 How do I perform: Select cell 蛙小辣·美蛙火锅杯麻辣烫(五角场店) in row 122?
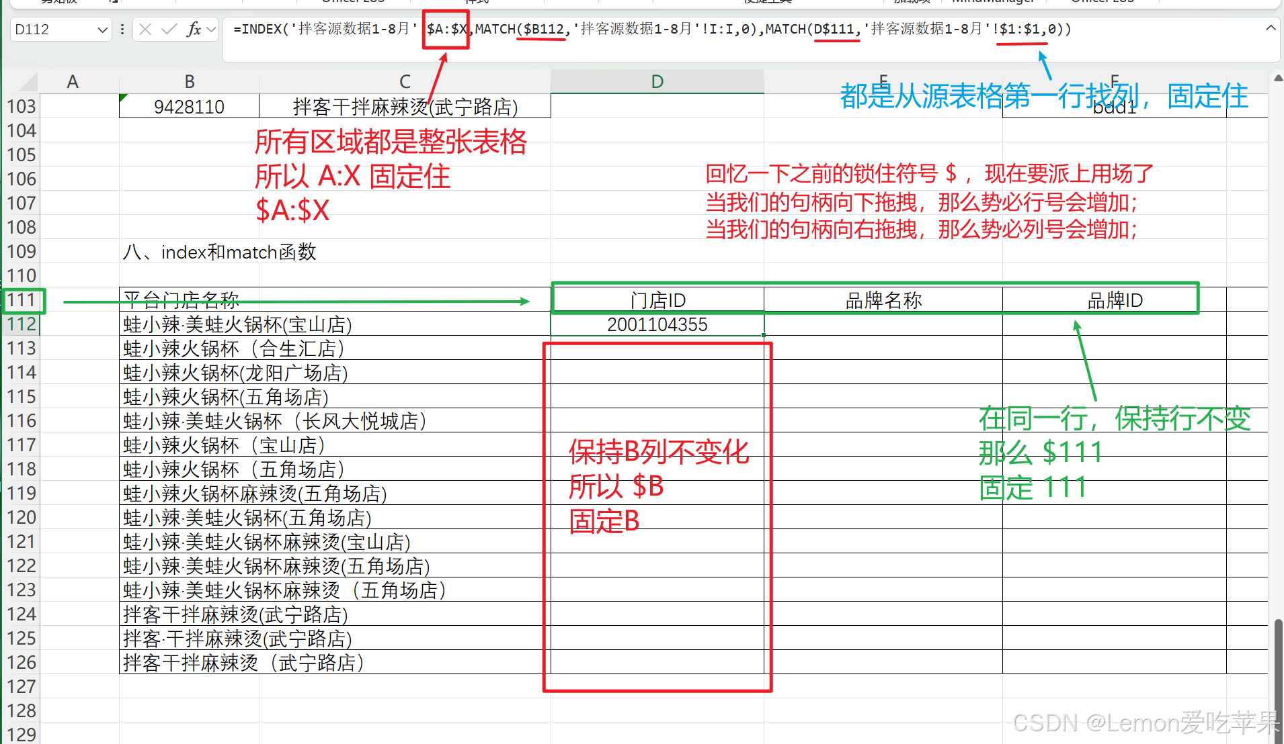tap(335, 566)
